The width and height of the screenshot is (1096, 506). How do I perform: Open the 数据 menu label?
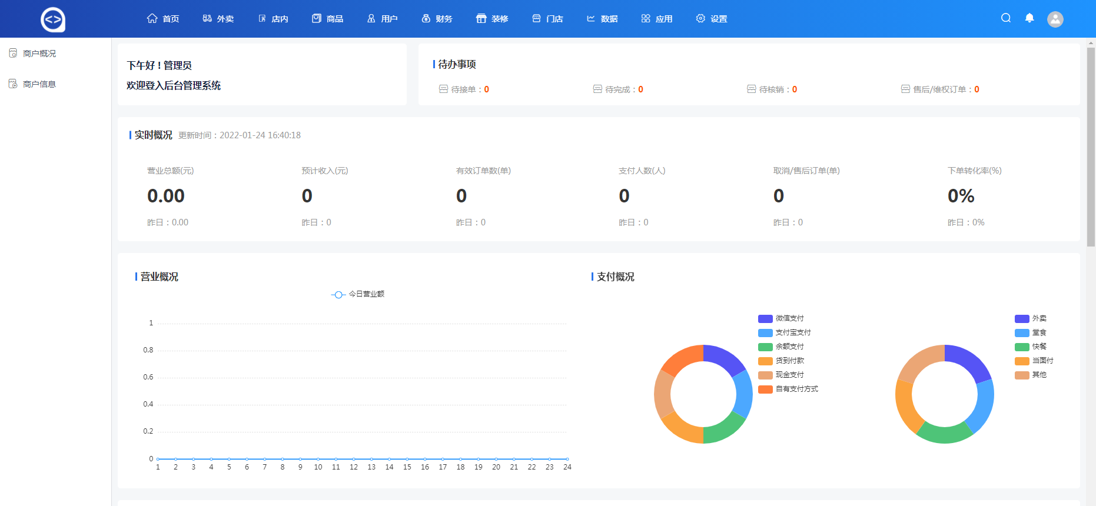coord(609,19)
